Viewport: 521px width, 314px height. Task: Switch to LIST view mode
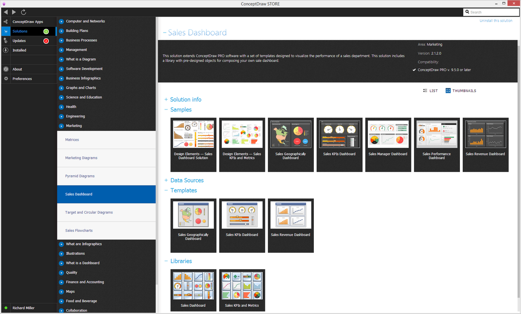click(x=431, y=91)
